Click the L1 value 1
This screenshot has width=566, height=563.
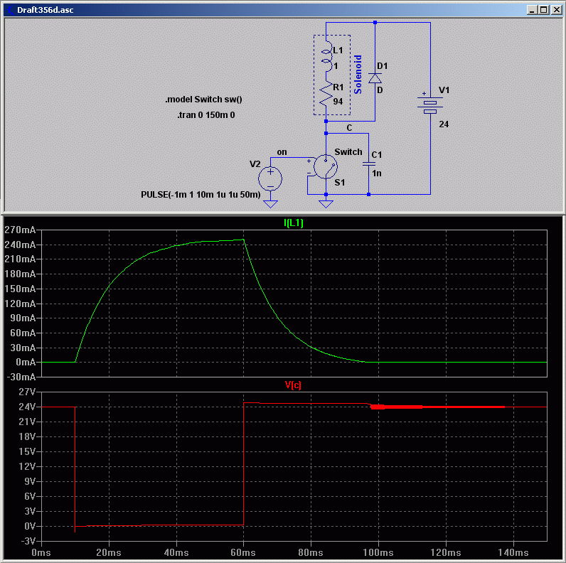point(336,66)
